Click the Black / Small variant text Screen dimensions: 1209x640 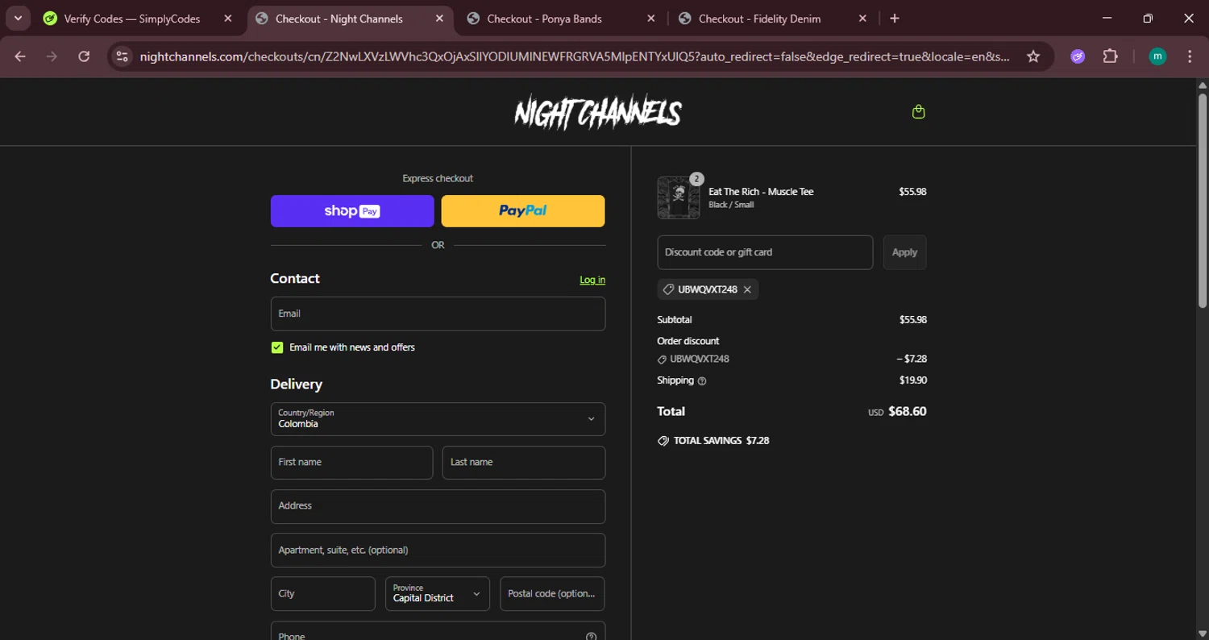[731, 205]
